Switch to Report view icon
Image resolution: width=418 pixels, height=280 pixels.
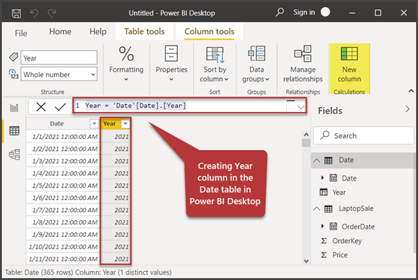14,108
